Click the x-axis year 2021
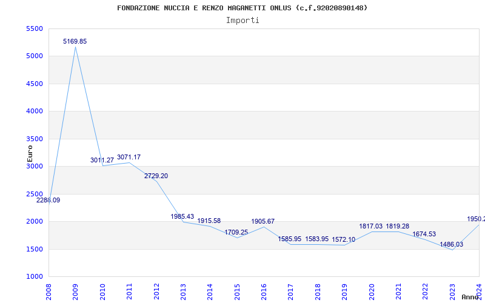This screenshot has height=303, width=485. (x=398, y=291)
